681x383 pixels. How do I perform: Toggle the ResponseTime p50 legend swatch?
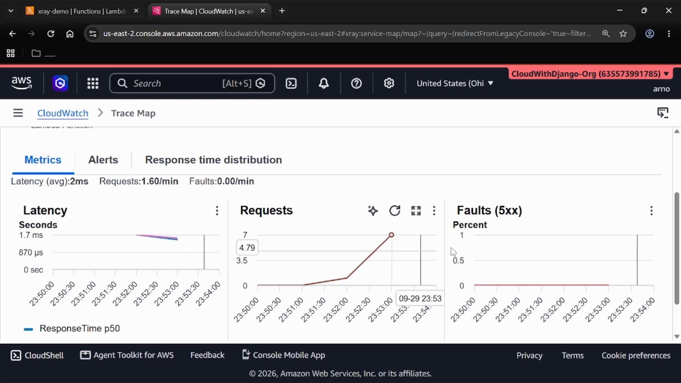click(x=28, y=329)
